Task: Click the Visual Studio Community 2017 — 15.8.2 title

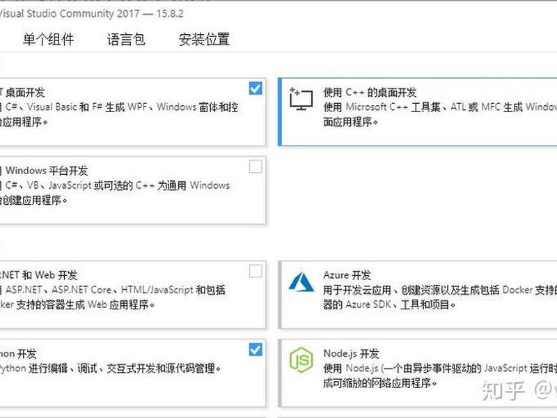Action: 92,13
